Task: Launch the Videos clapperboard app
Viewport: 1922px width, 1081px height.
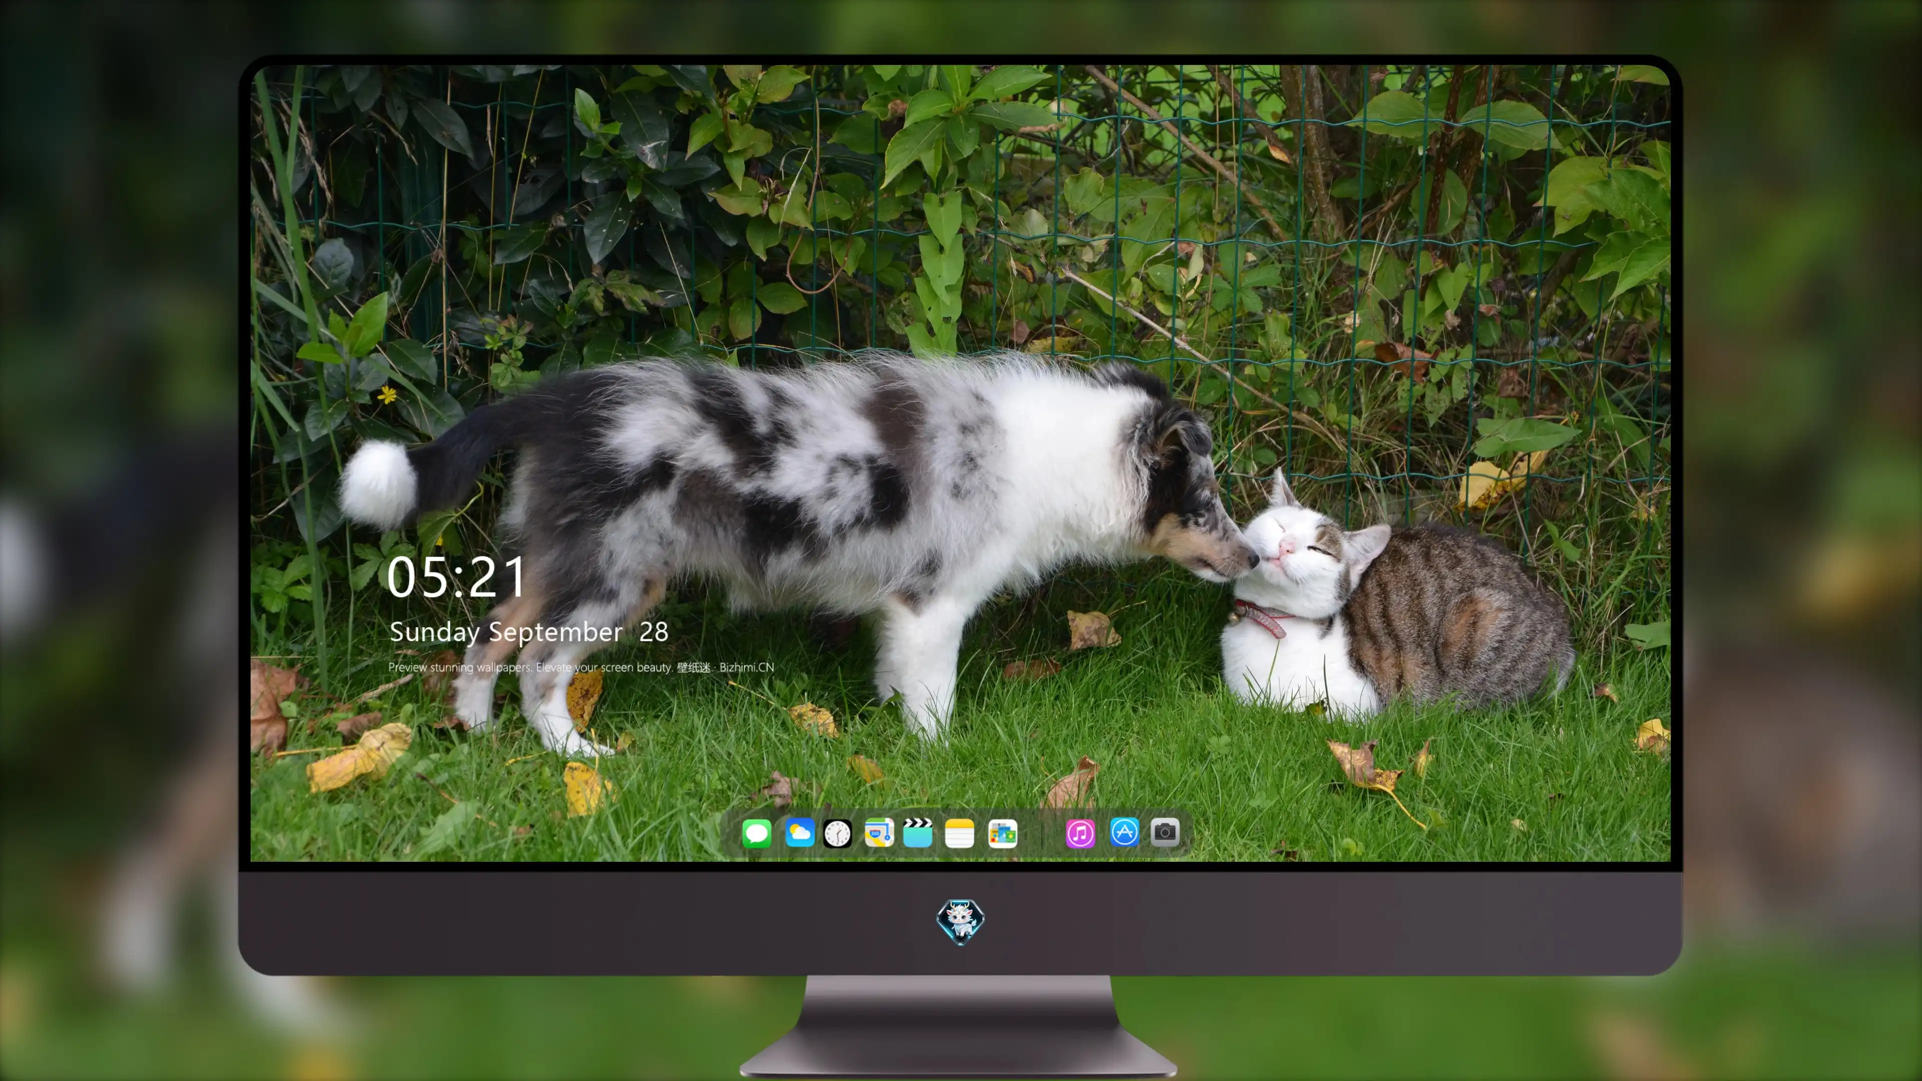Action: [918, 833]
